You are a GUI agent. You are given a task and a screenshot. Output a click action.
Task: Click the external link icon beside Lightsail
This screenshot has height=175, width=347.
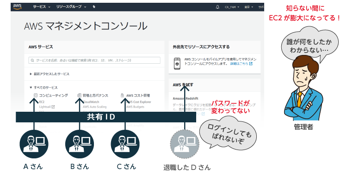tap(53, 107)
